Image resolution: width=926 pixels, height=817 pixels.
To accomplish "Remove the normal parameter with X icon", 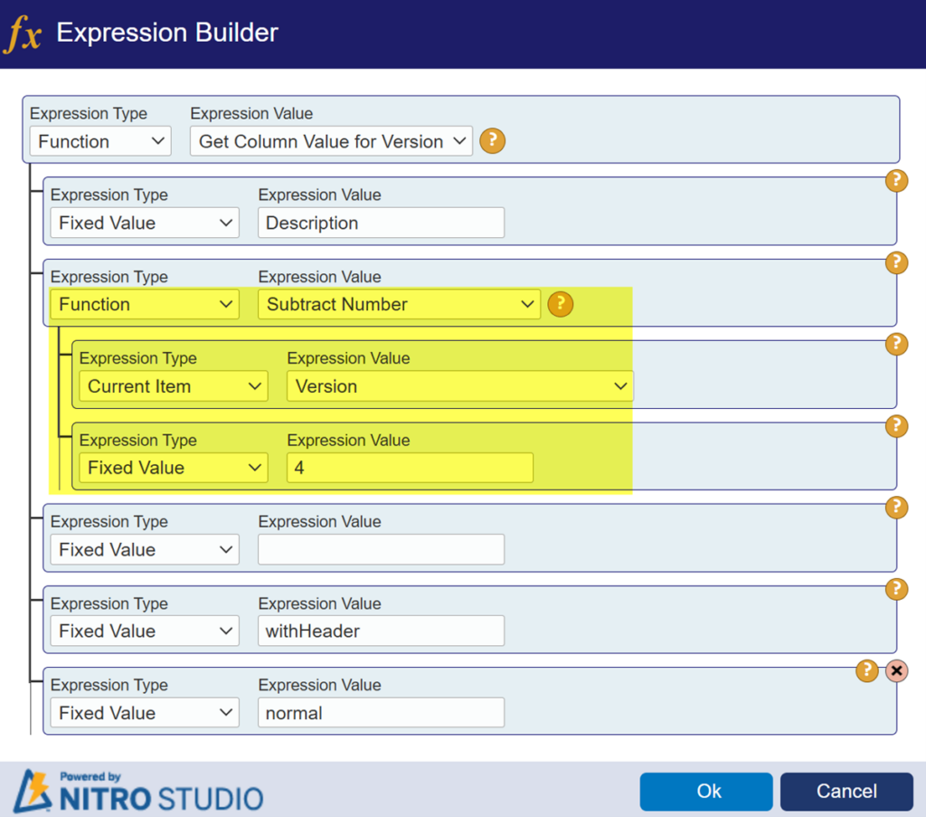I will point(896,670).
